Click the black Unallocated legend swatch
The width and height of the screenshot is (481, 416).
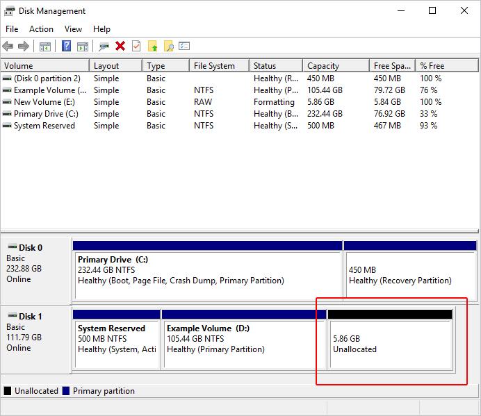(8, 391)
